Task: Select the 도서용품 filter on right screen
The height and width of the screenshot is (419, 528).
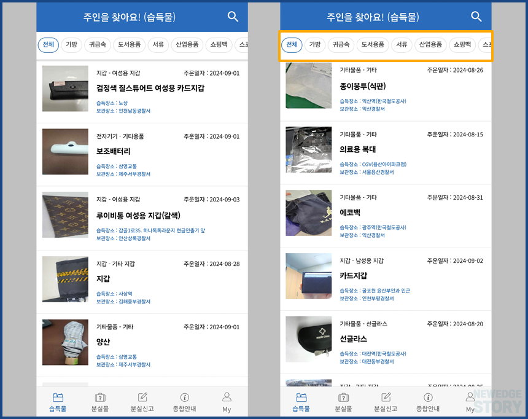Action: coord(373,44)
